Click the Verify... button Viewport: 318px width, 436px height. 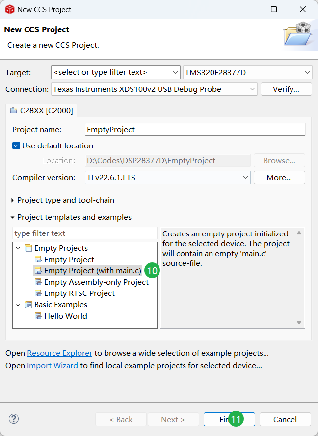(286, 89)
